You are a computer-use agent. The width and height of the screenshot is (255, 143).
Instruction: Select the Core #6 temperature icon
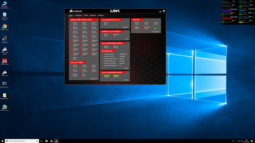80,71
